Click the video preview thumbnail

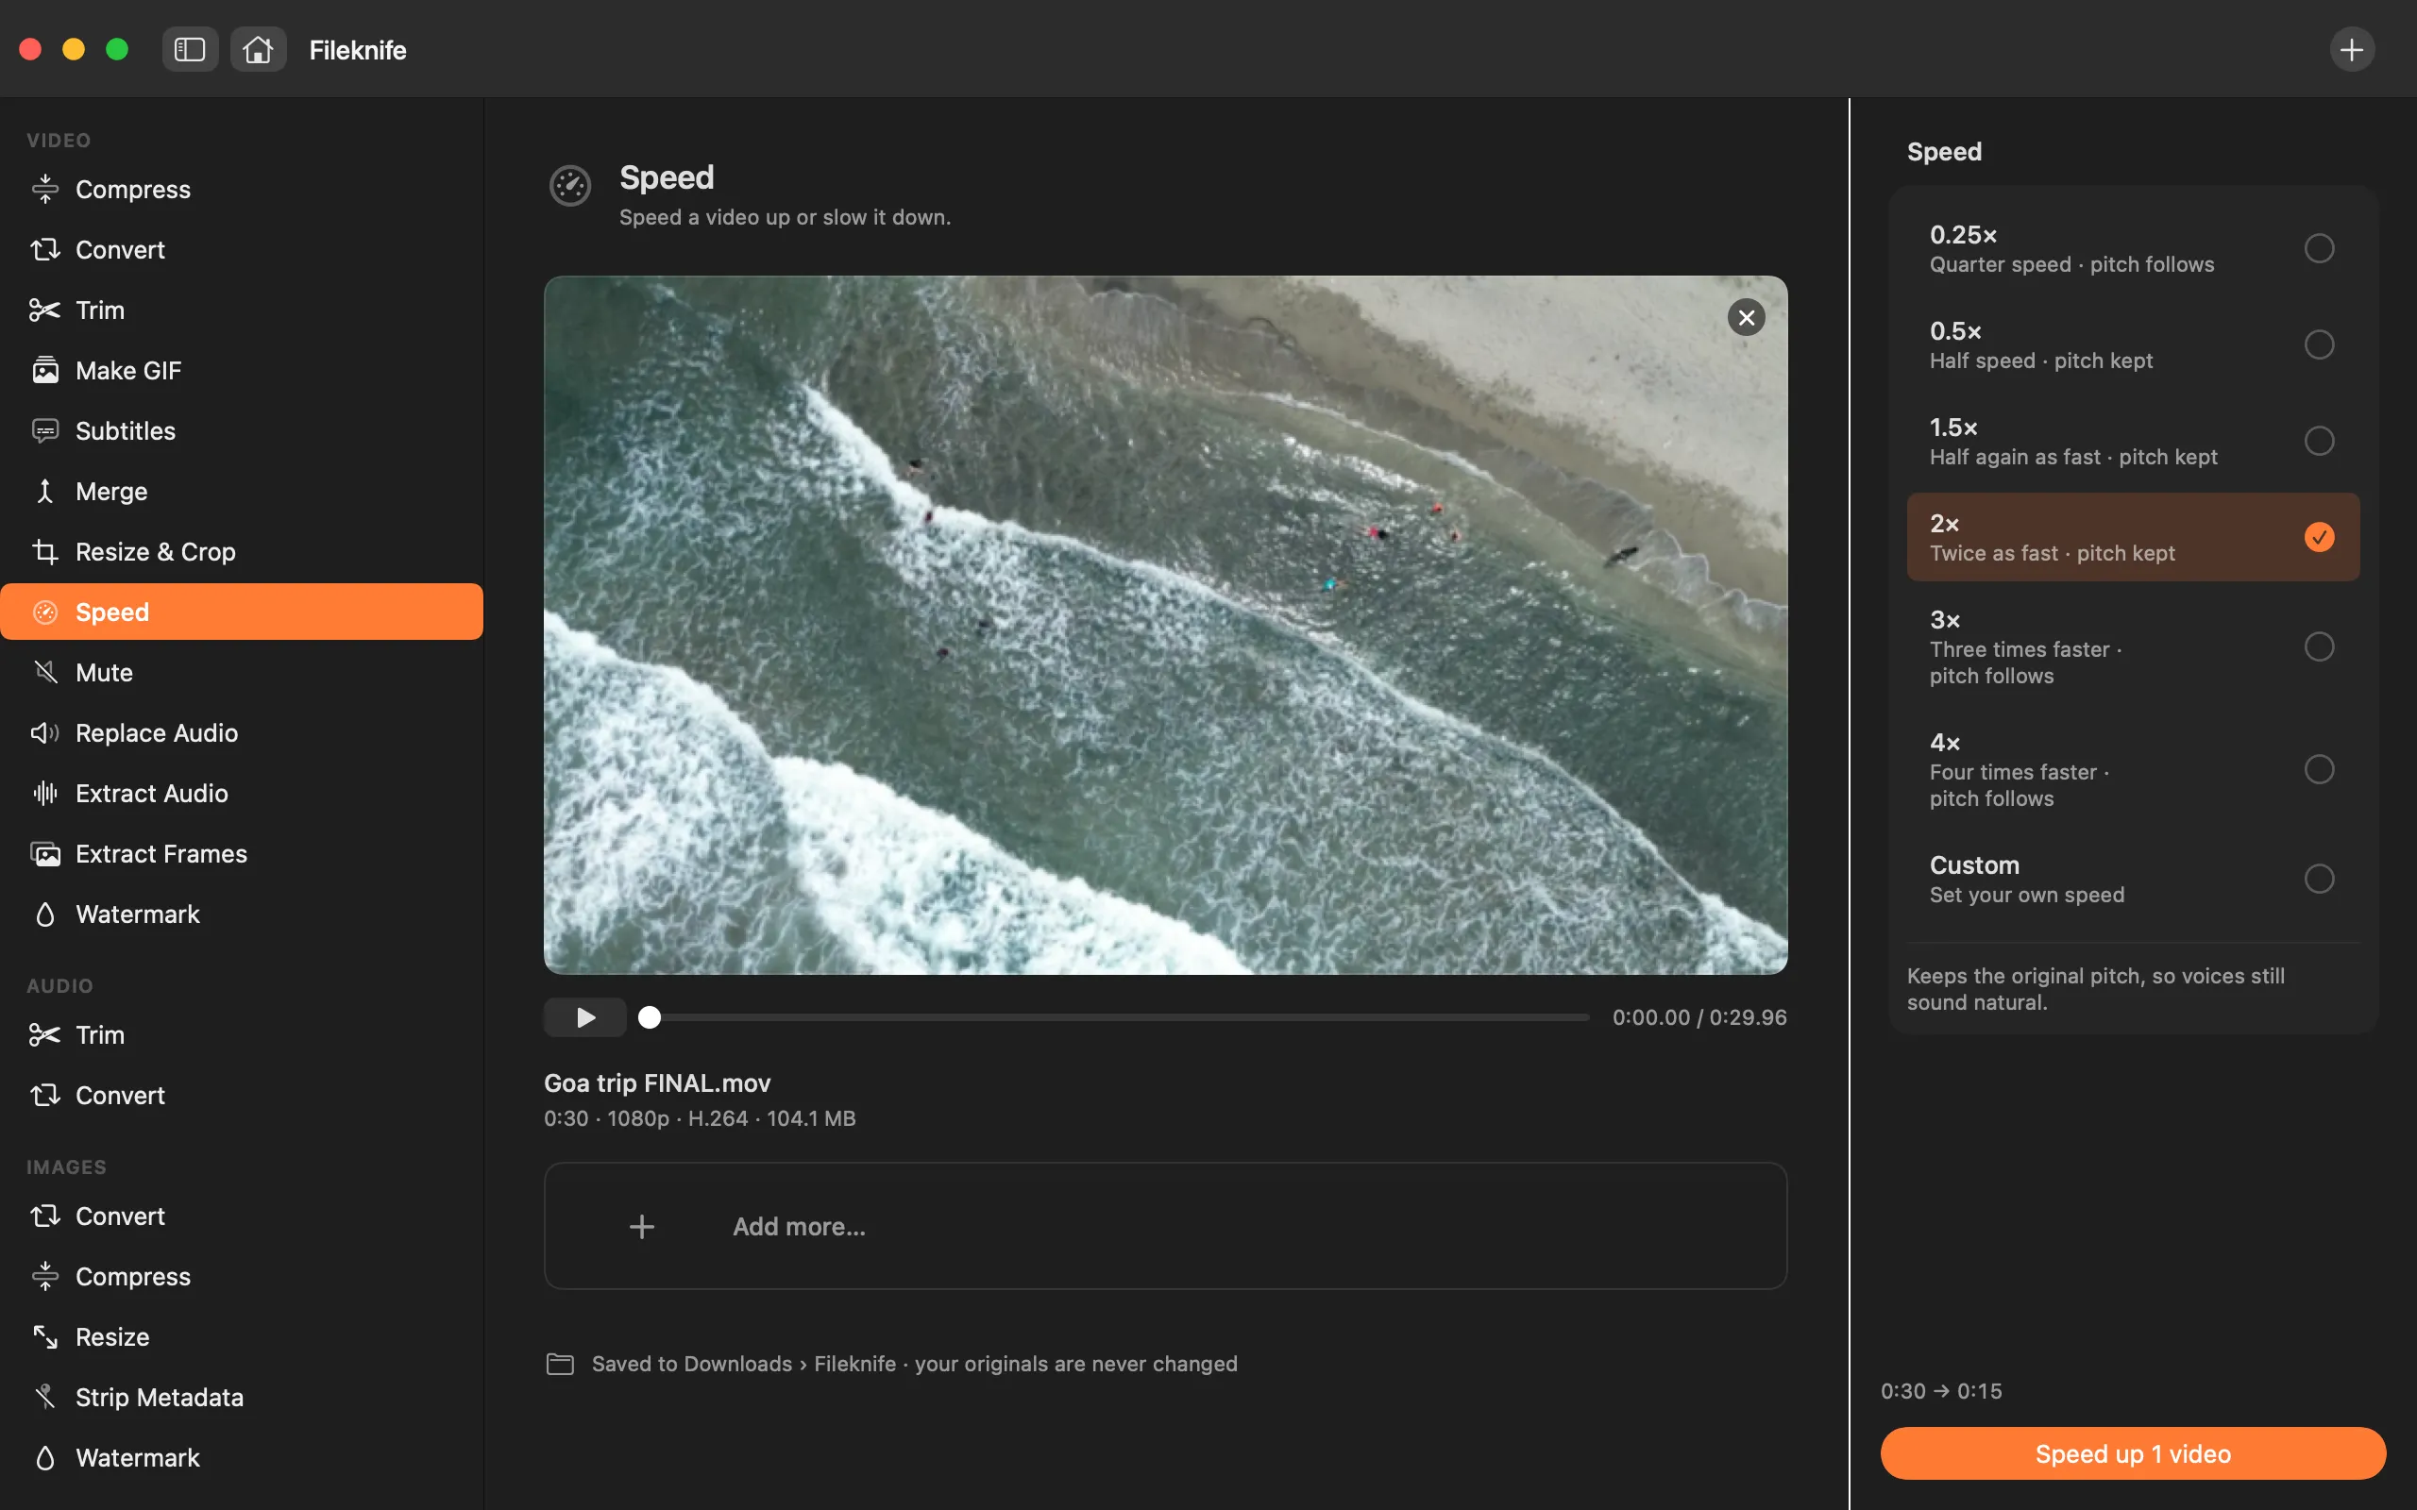click(x=1166, y=625)
